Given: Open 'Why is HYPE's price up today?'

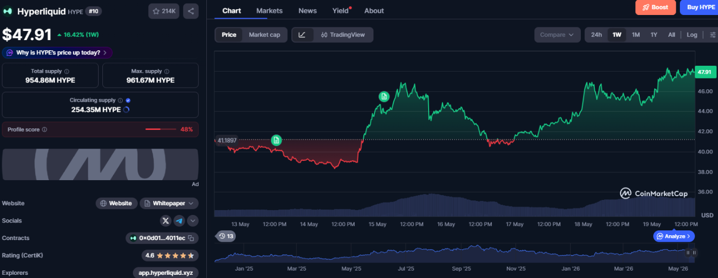Looking at the screenshot, I should [57, 52].
